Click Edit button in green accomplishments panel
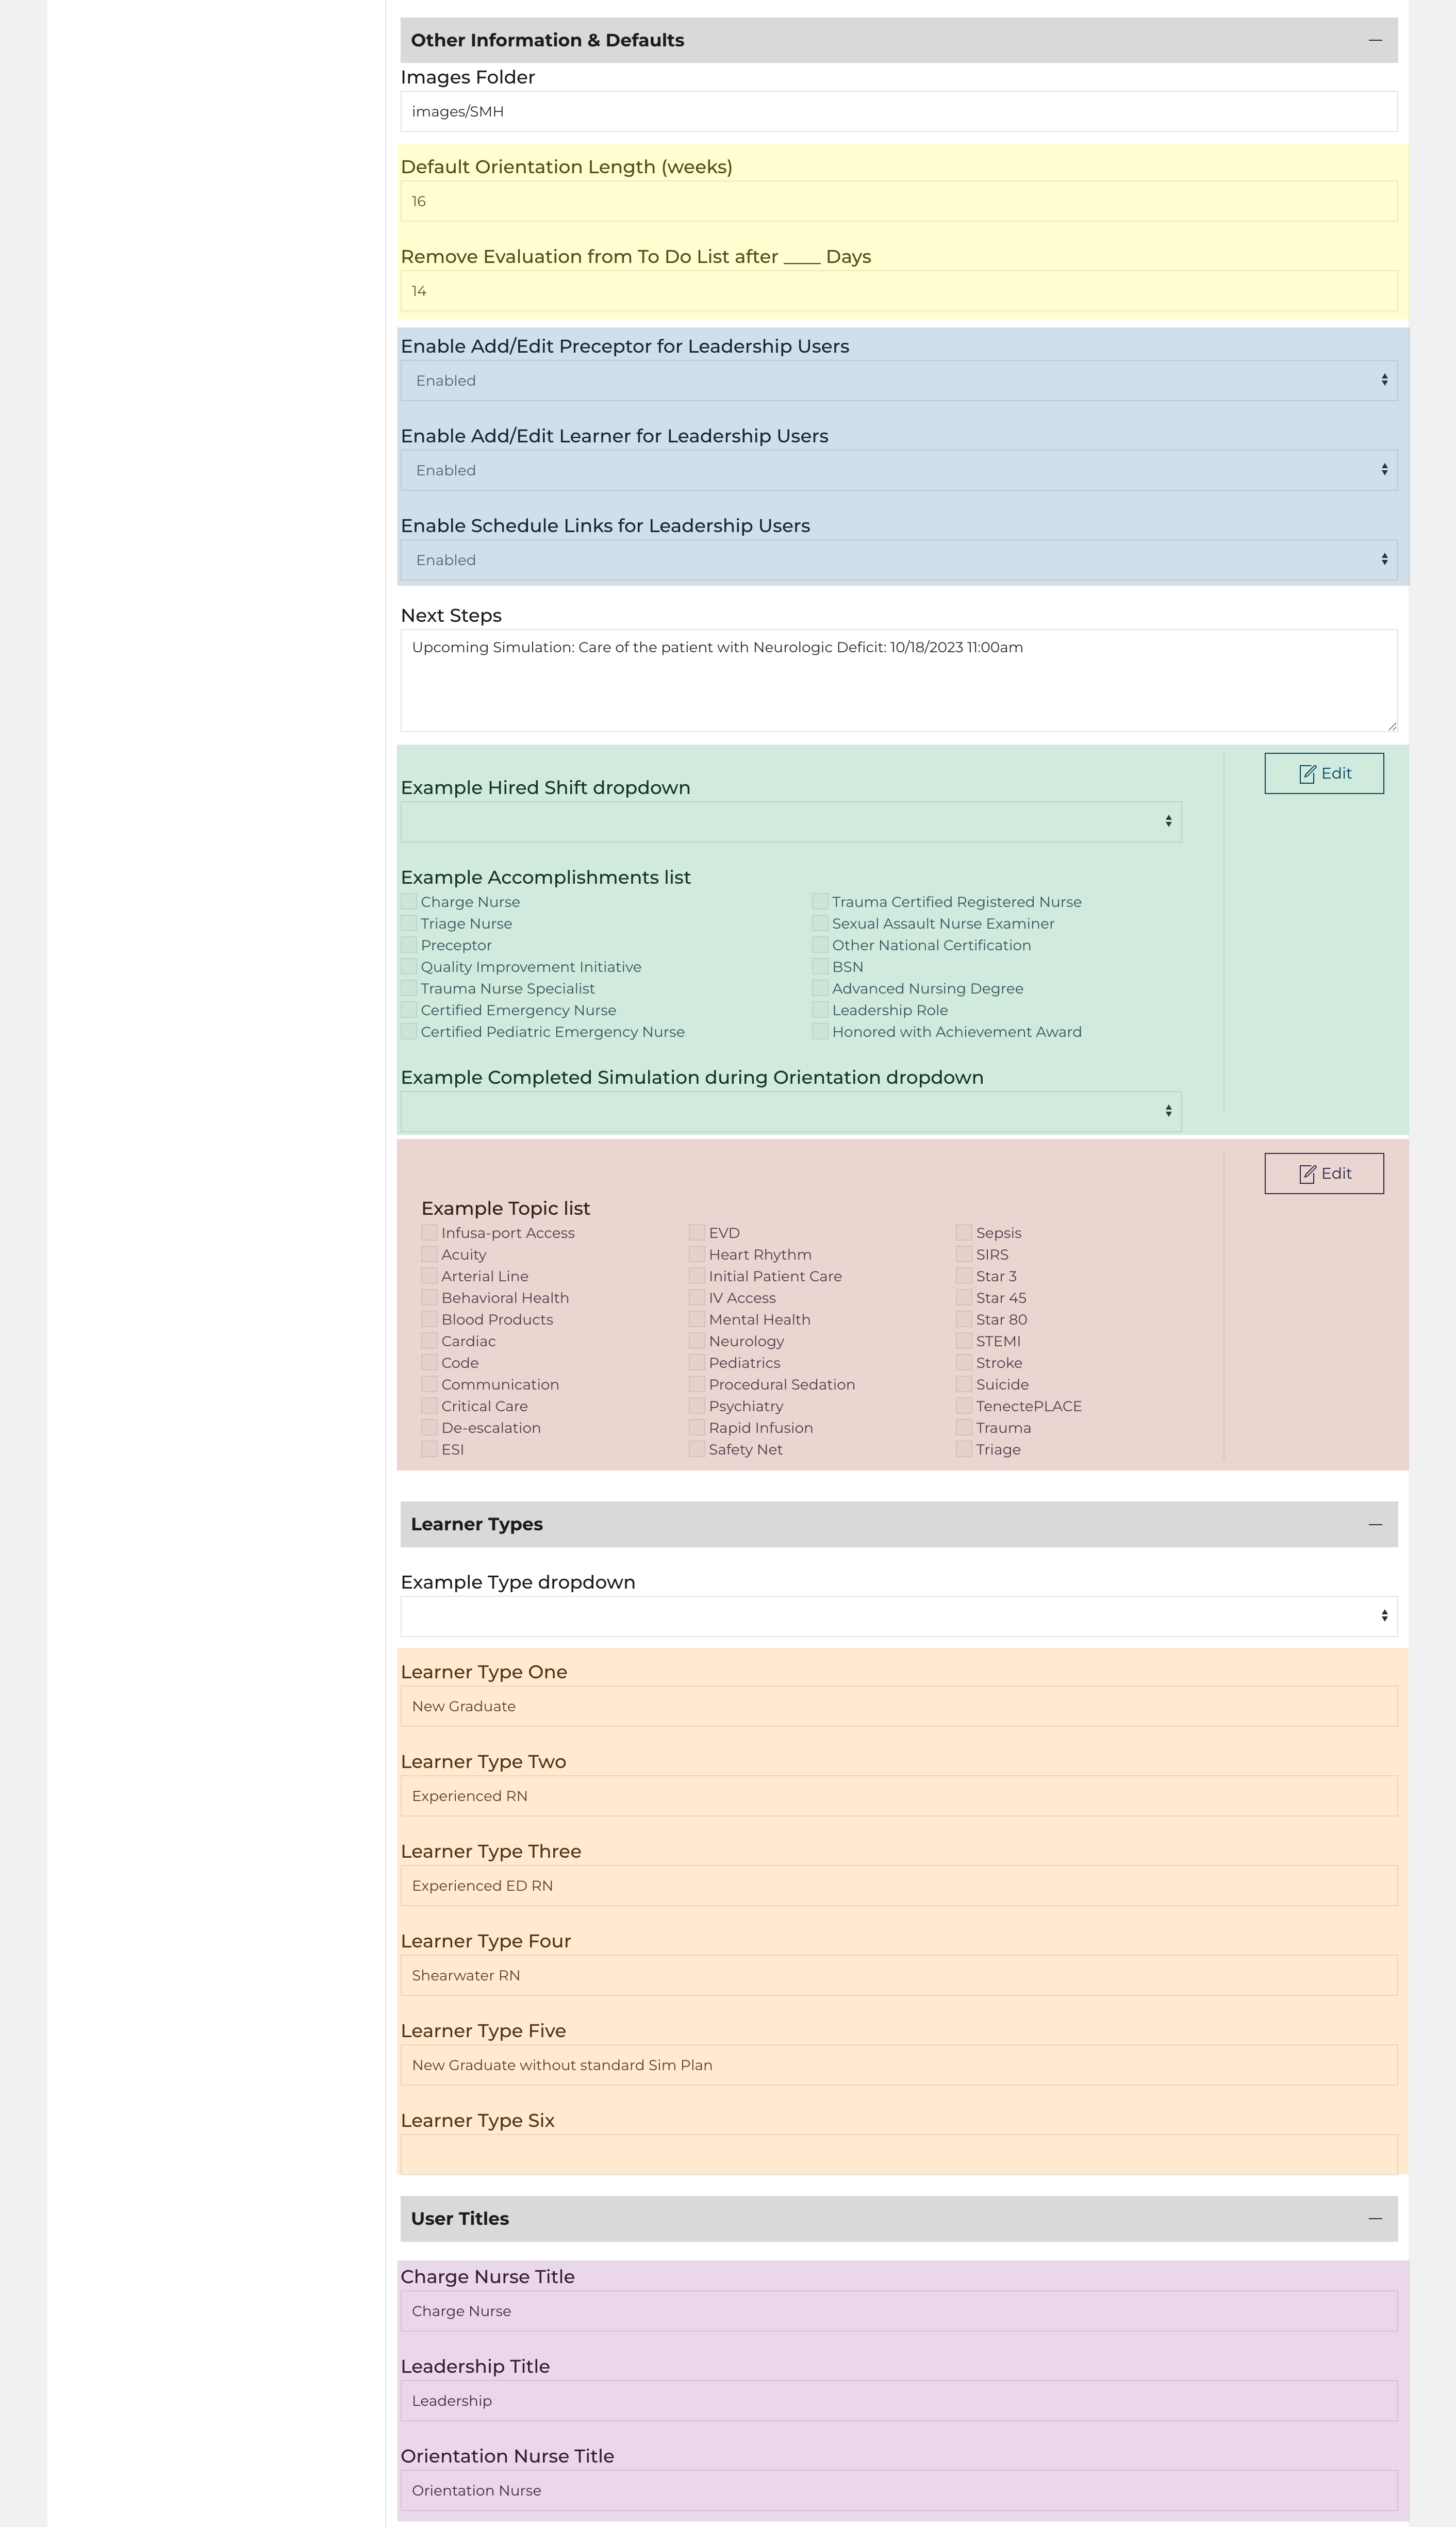 click(1323, 773)
